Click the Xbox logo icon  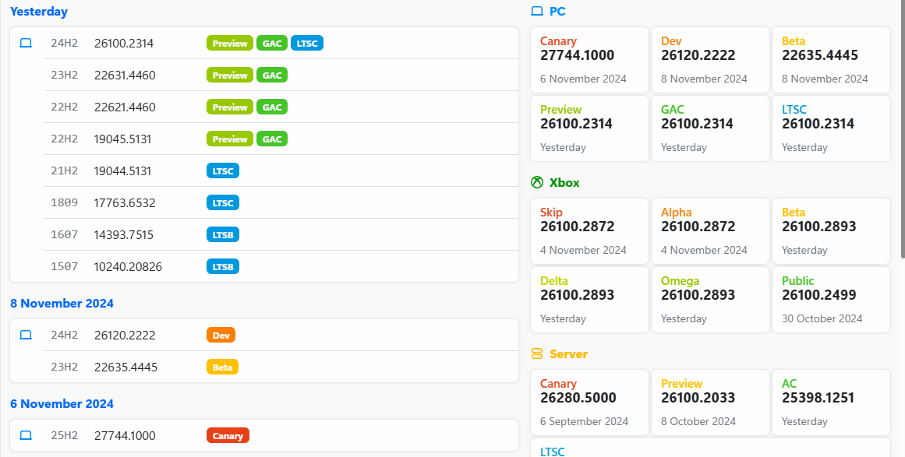537,183
